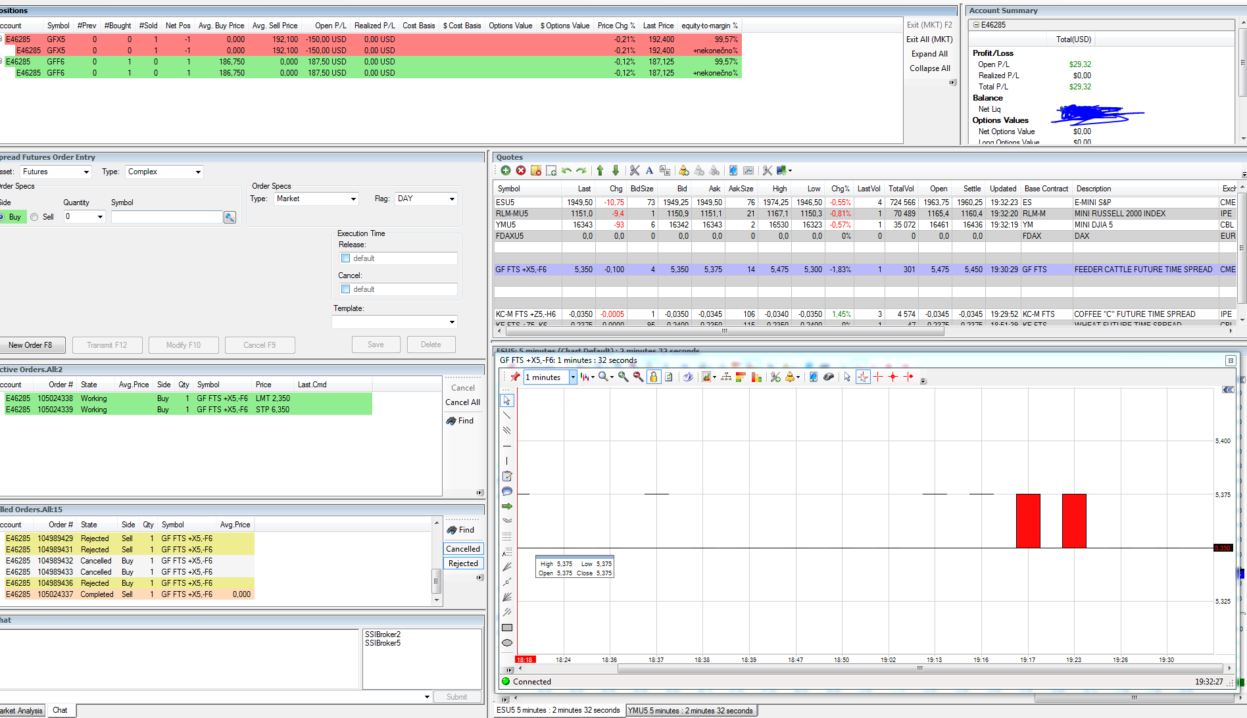The height and width of the screenshot is (718, 1247).
Task: Toggle the Release default checkbox
Action: click(x=346, y=258)
